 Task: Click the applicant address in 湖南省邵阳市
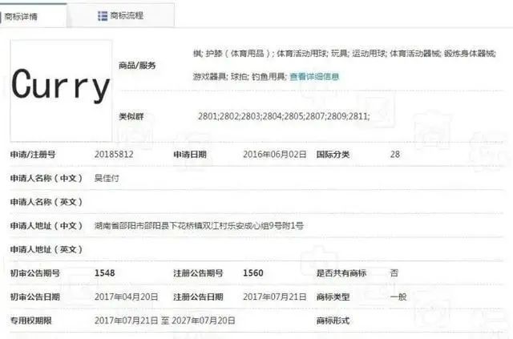199,226
